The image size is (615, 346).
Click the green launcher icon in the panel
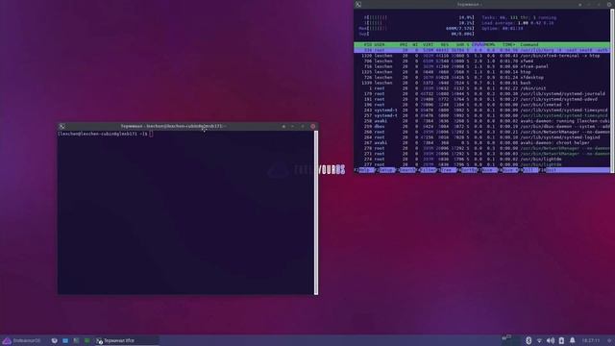[86, 340]
